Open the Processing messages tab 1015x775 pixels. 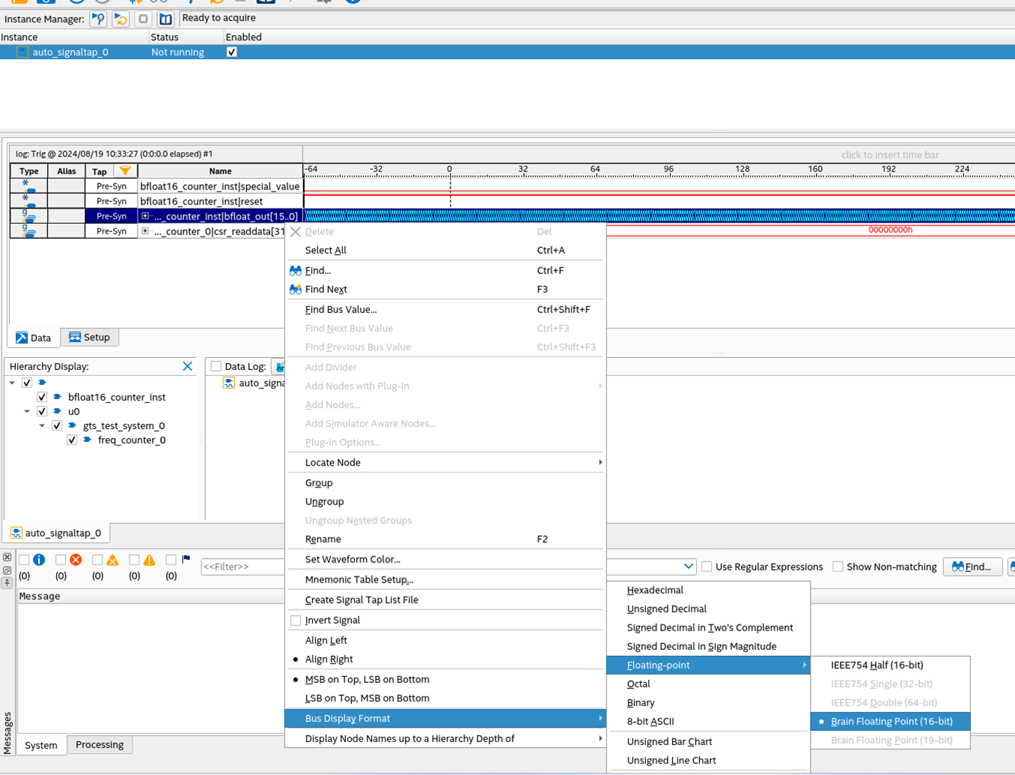(100, 744)
